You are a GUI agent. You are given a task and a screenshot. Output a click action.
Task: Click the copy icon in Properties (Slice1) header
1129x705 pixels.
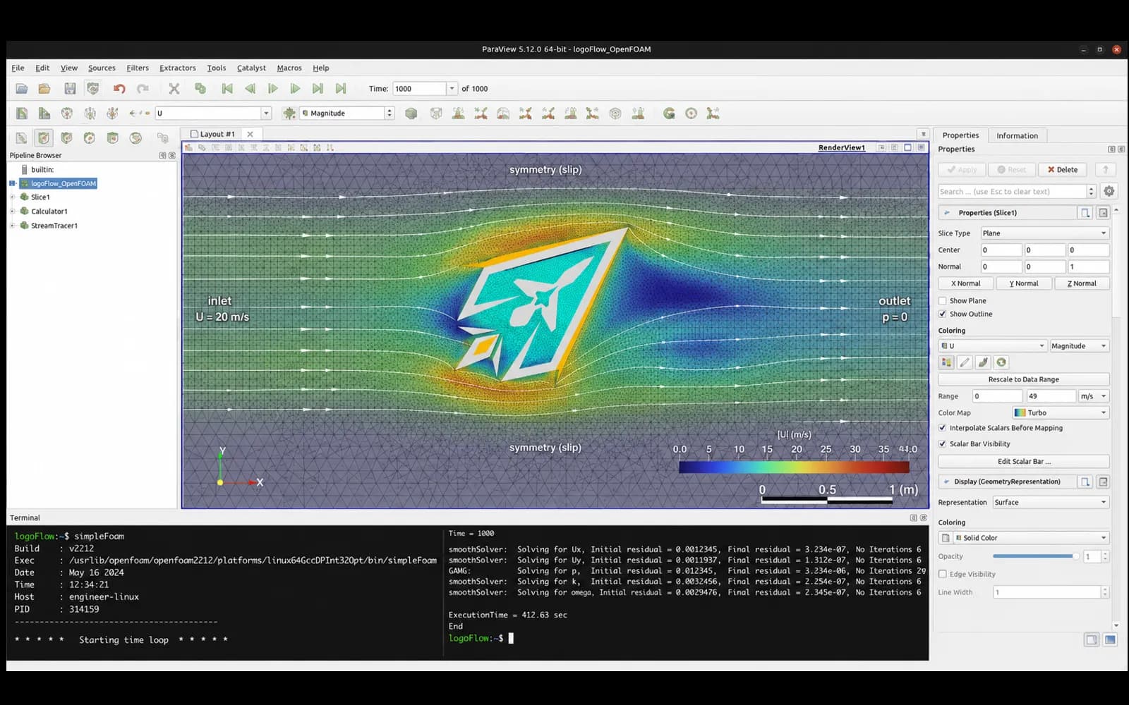(1085, 213)
